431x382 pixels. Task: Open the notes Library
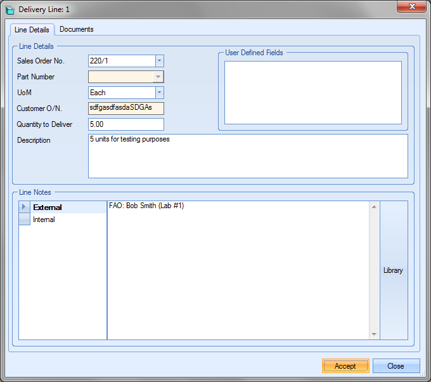393,270
